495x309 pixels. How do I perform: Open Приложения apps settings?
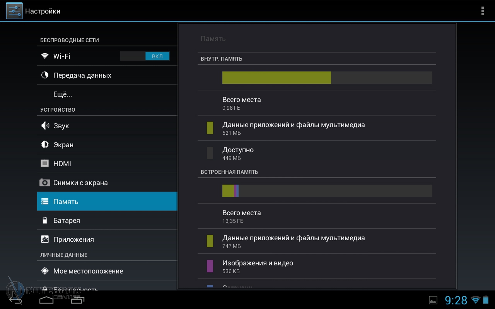pyautogui.click(x=73, y=239)
